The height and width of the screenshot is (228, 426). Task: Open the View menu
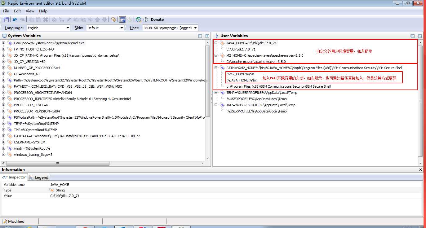point(30,11)
